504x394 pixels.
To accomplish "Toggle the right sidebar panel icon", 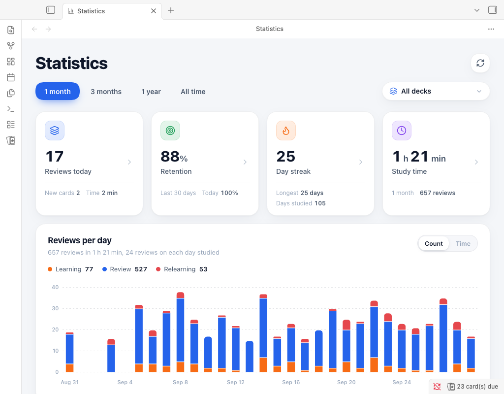I will click(x=492, y=10).
